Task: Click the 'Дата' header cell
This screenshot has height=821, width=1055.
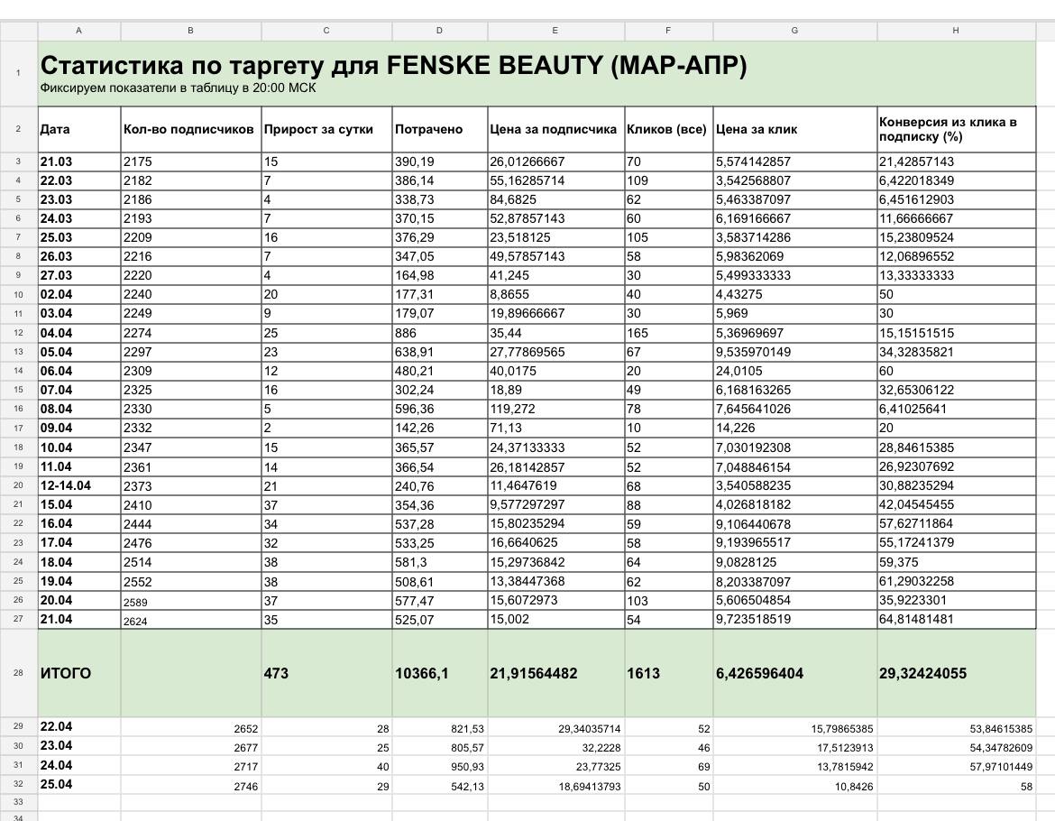Action: click(x=79, y=129)
